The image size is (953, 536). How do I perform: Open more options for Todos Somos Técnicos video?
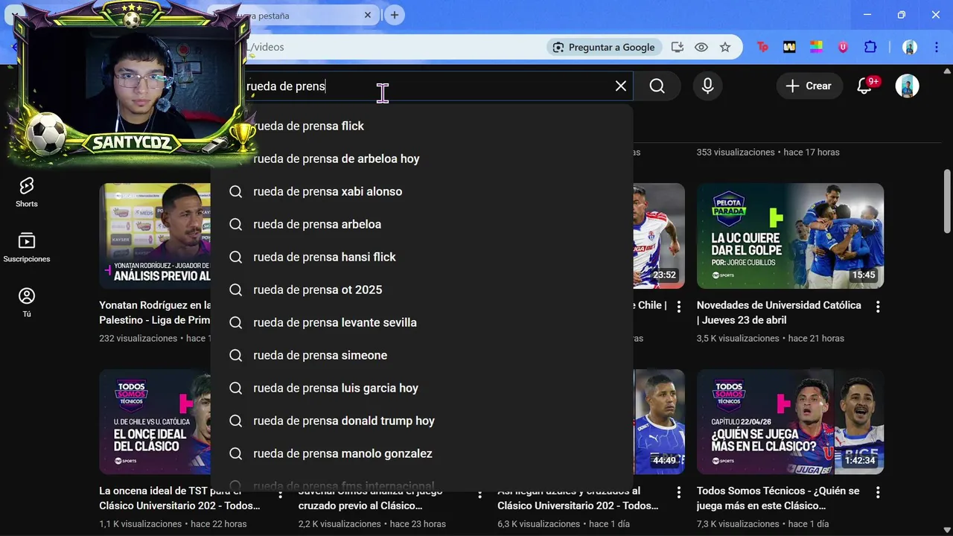coord(878,493)
